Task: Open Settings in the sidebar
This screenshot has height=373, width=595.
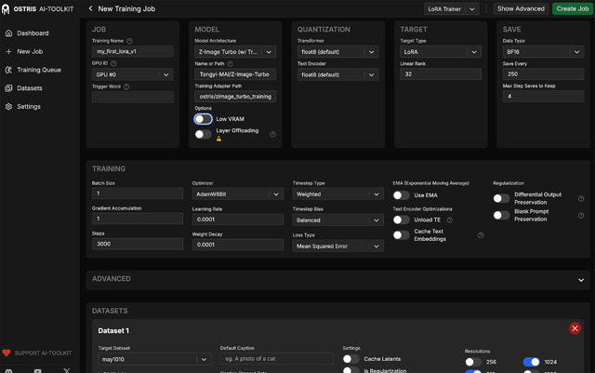Action: click(28, 107)
